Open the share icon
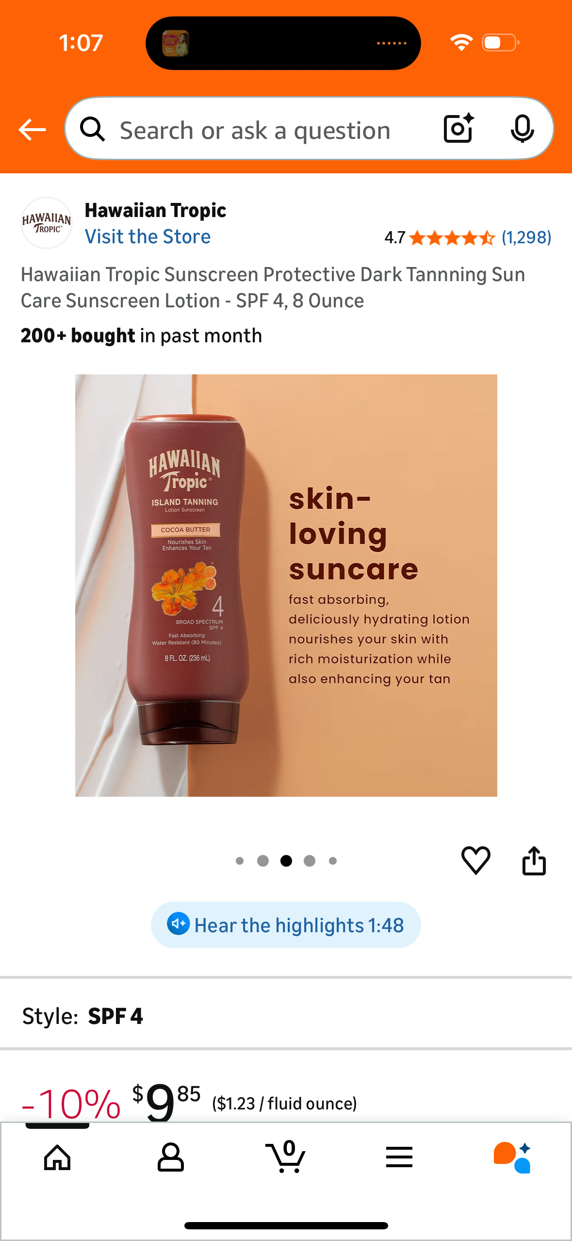The width and height of the screenshot is (572, 1241). tap(534, 860)
